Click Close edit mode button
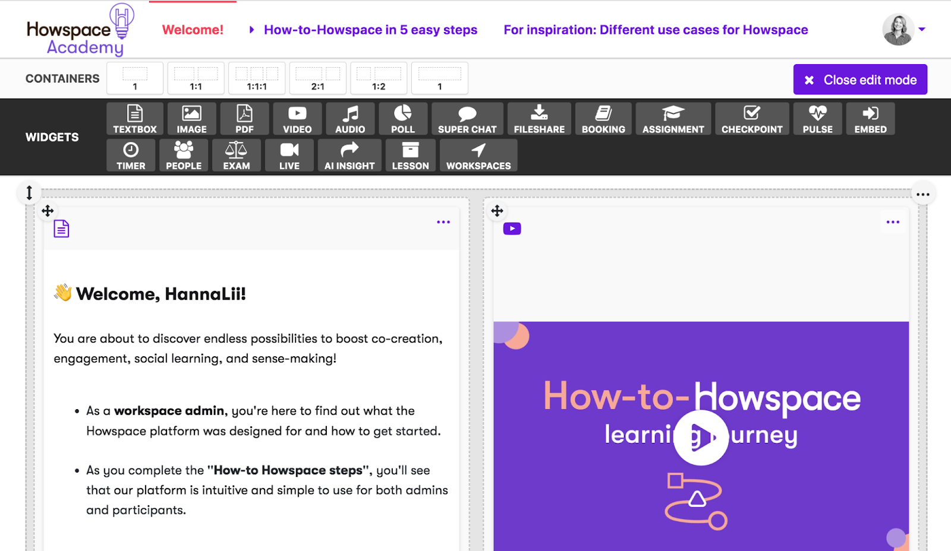 coord(860,80)
